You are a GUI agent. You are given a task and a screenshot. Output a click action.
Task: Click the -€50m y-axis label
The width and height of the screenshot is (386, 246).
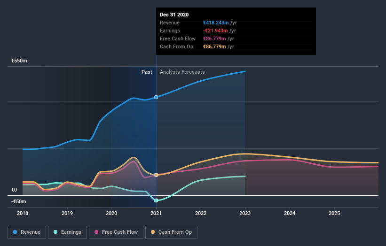coord(19,201)
